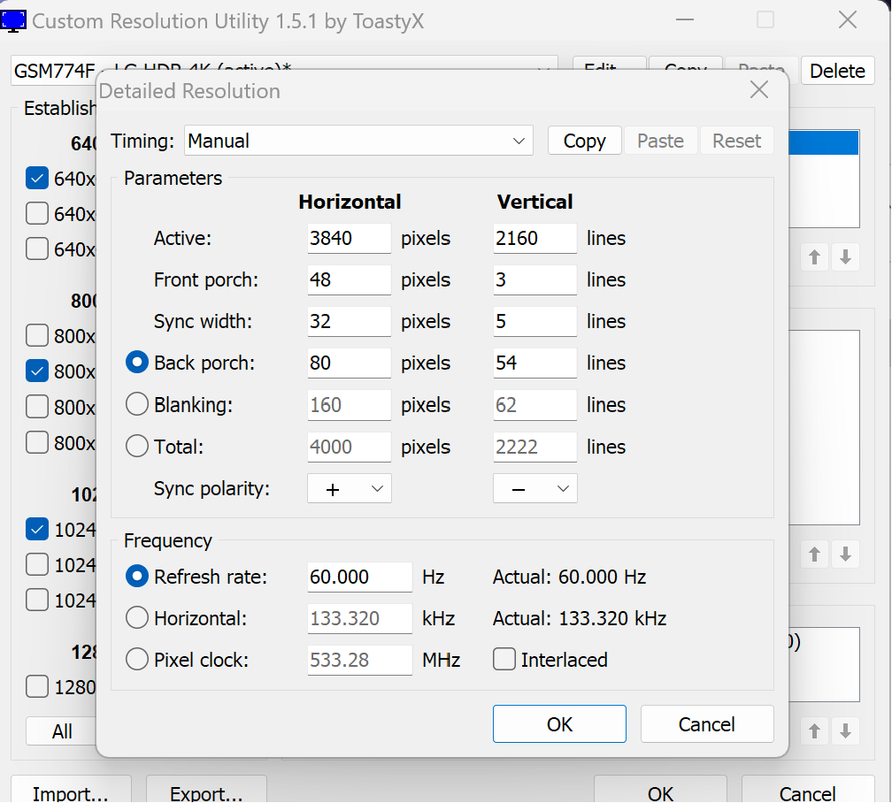Viewport: 892px width, 803px height.
Task: Expand the horizontal sync polarity dropdown
Action: click(x=350, y=488)
